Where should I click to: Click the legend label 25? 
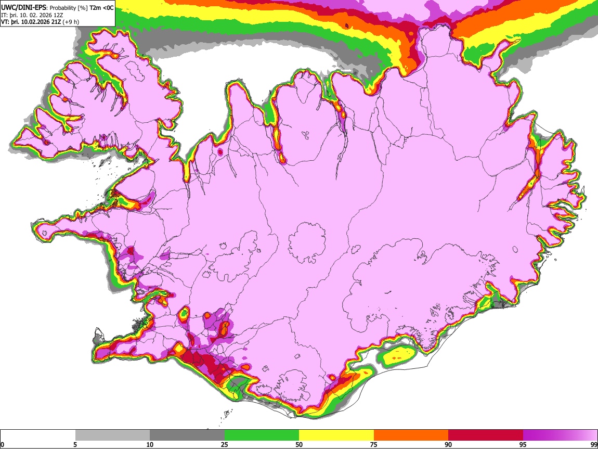click(225, 445)
